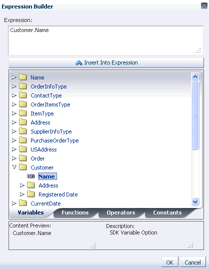Expand the SupplierInfoType tree node
The image size is (209, 269).
tap(14, 131)
